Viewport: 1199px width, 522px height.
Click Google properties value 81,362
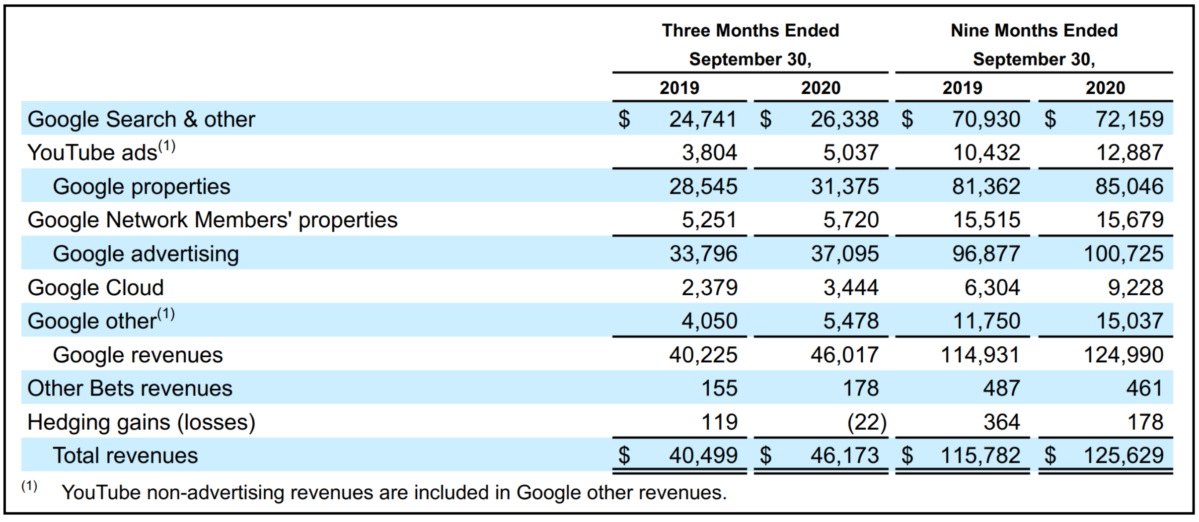coord(986,187)
